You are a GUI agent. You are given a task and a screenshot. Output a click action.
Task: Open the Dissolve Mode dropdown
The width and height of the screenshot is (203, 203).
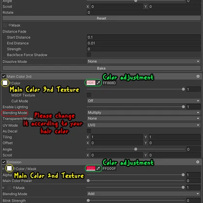click(x=144, y=61)
